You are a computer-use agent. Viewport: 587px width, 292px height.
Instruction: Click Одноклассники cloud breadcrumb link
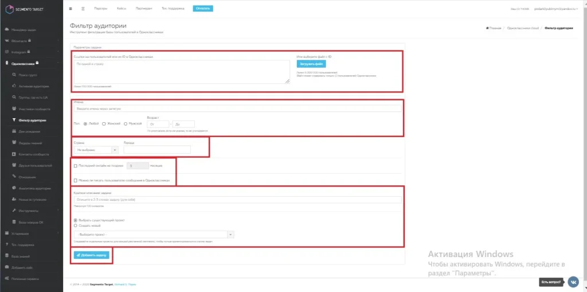coord(523,28)
